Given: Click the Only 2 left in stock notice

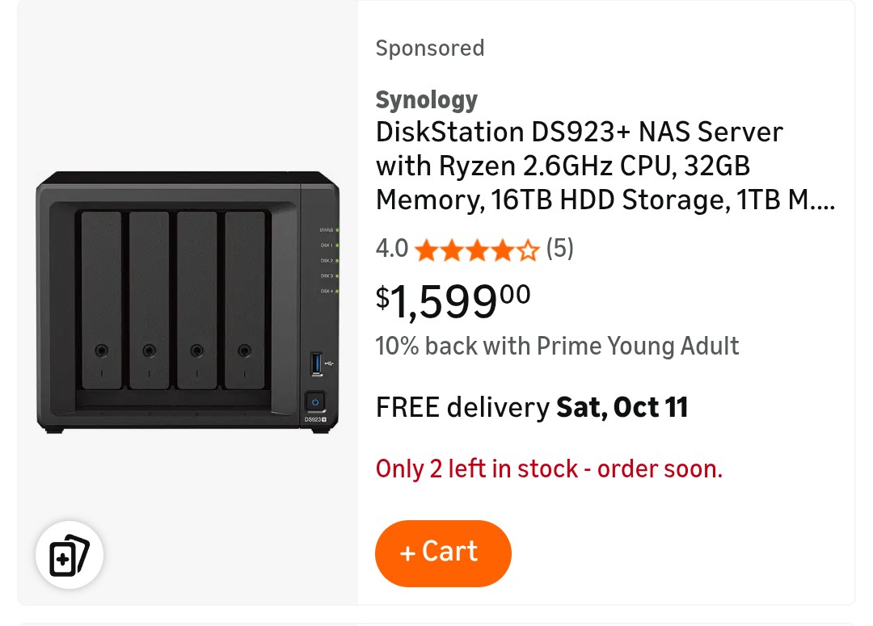Looking at the screenshot, I should pyautogui.click(x=549, y=468).
